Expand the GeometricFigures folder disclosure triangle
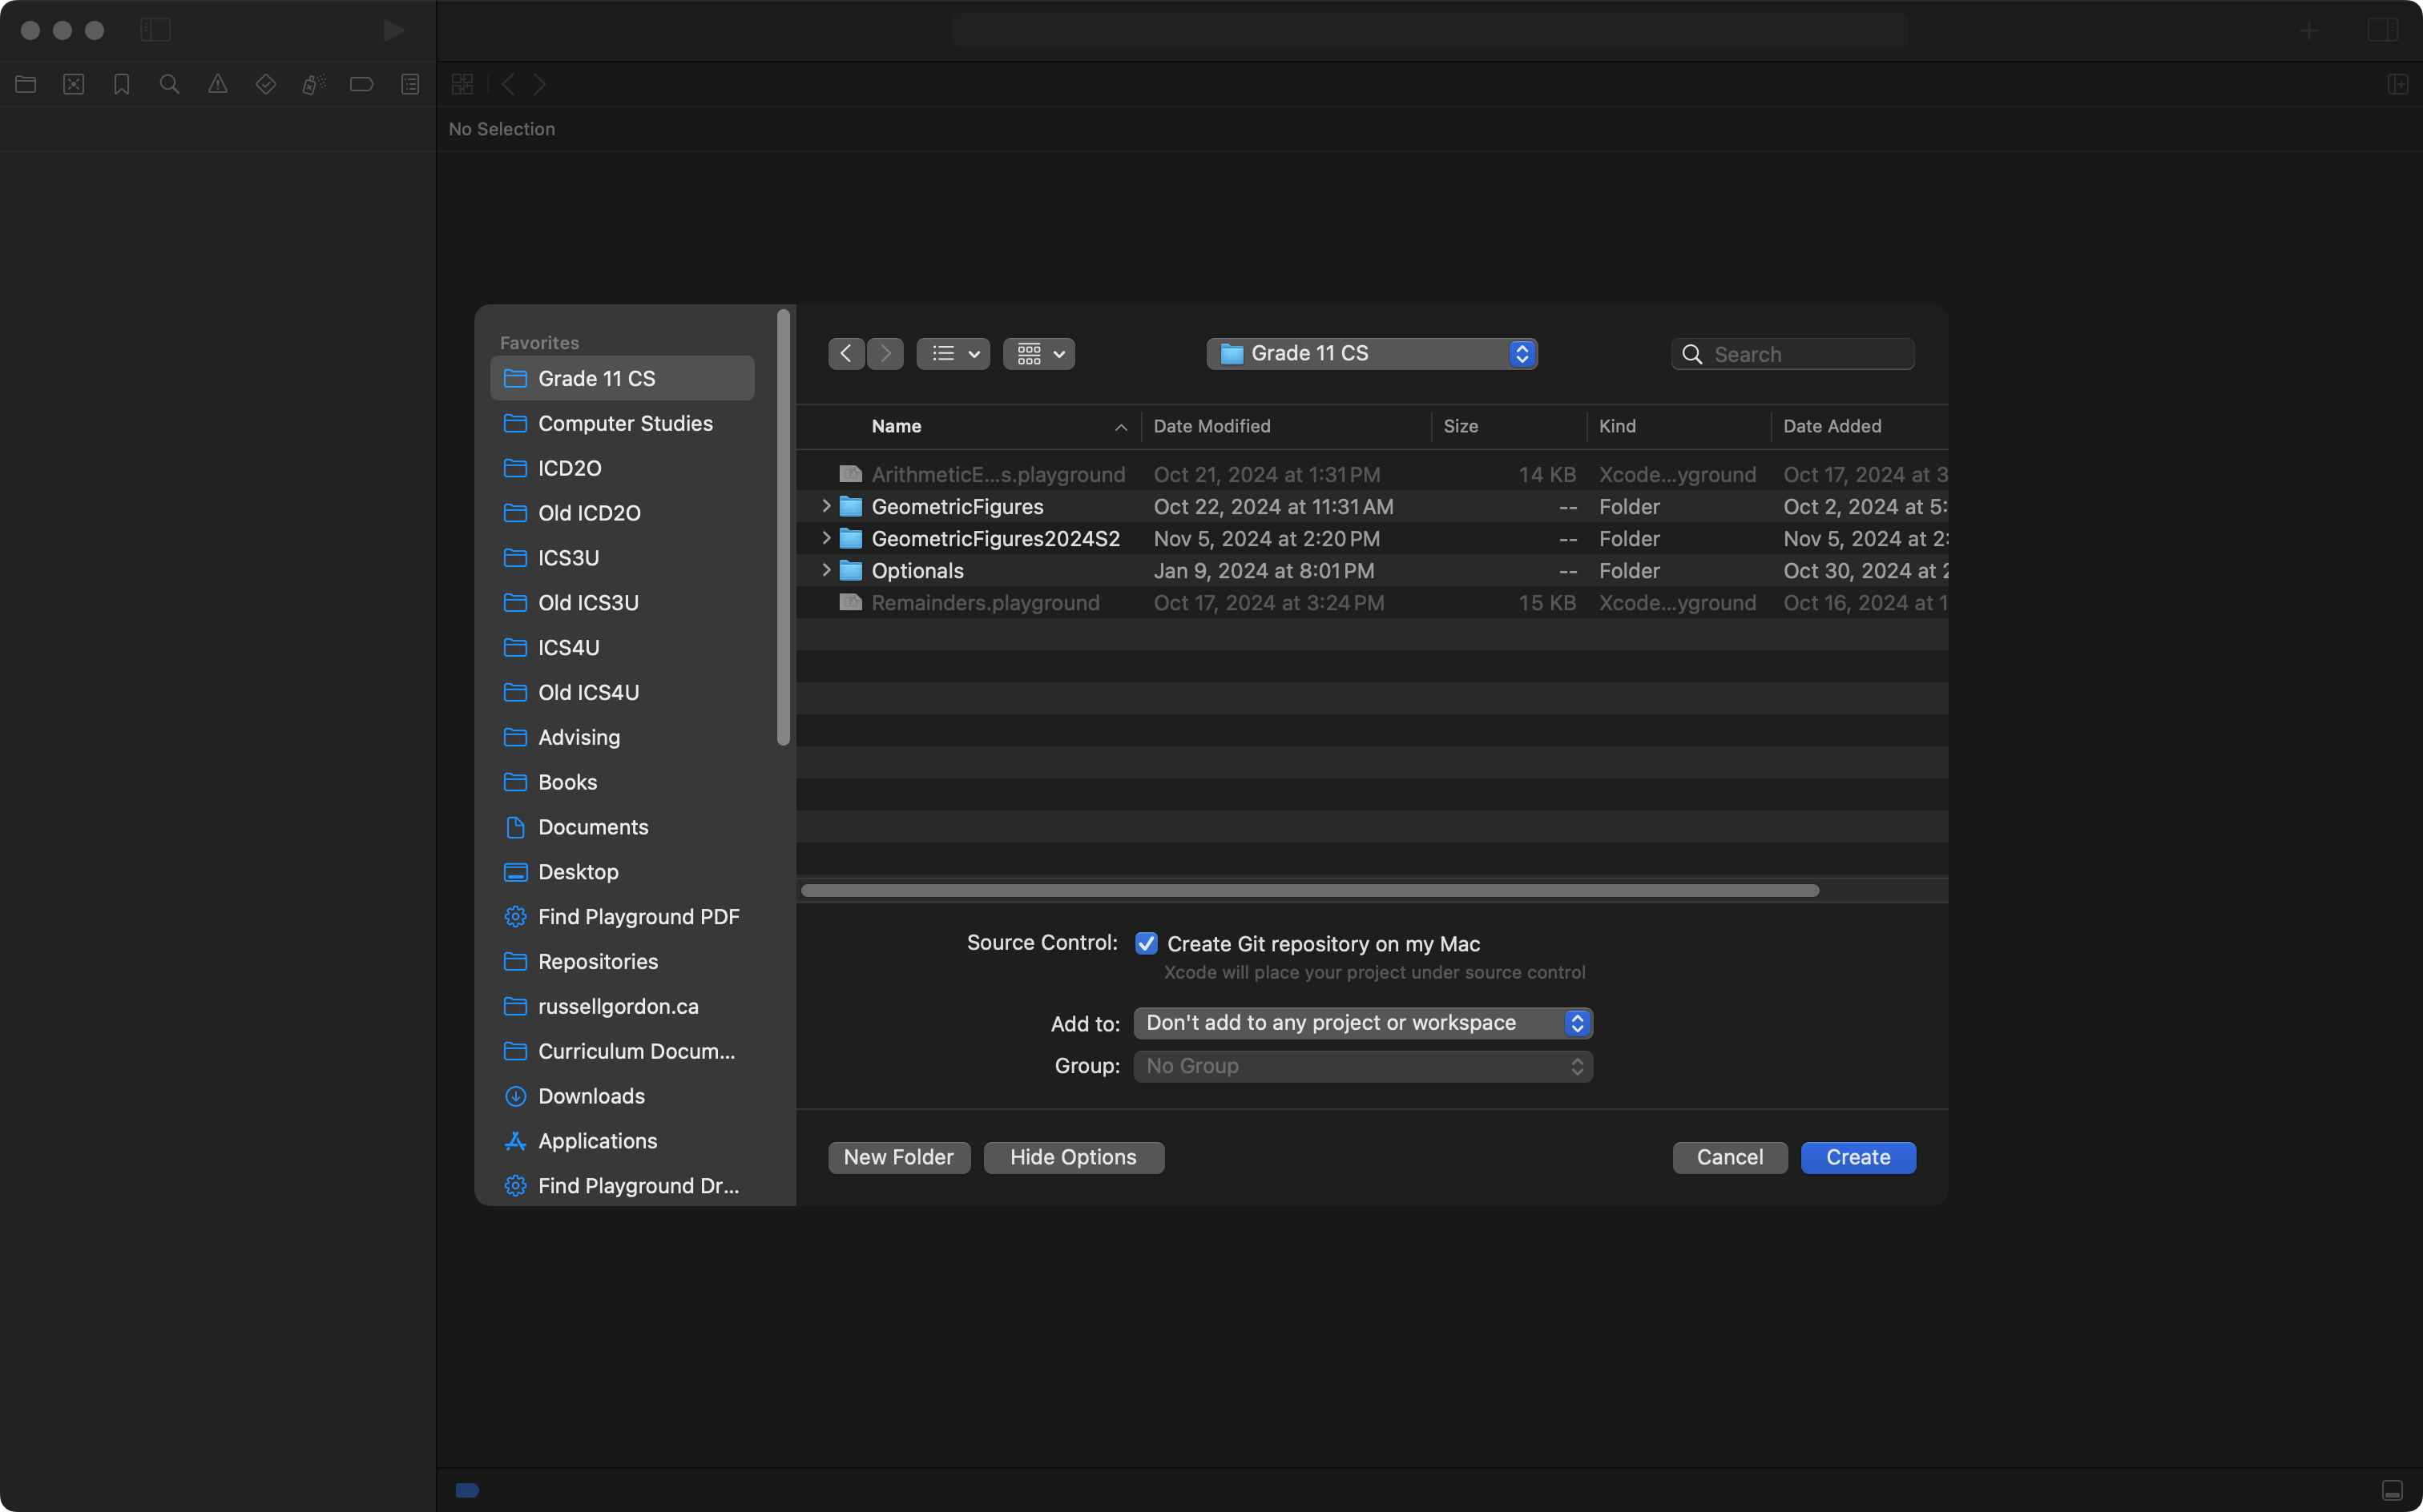The width and height of the screenshot is (2423, 1512). pyautogui.click(x=826, y=507)
